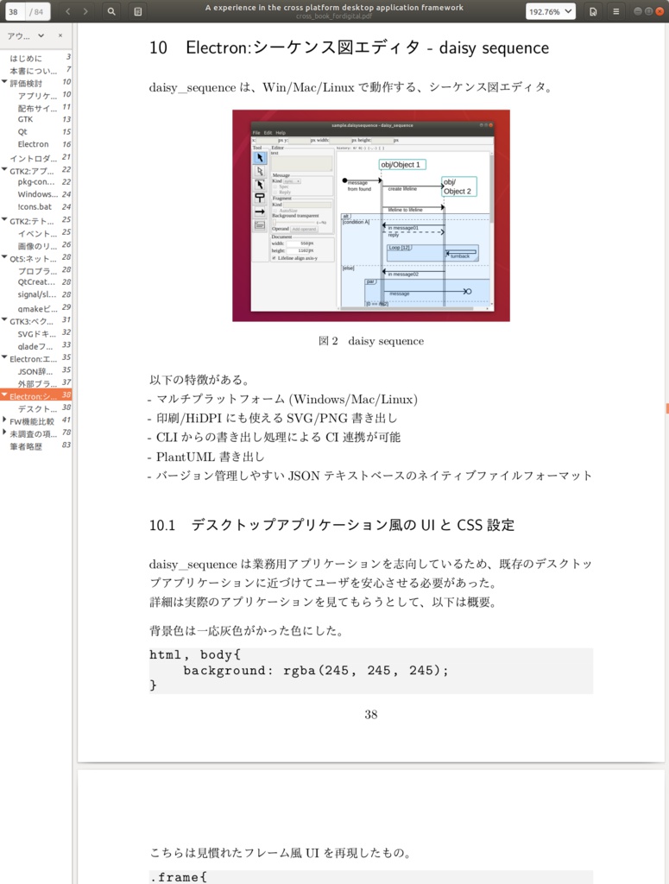Viewport: 669px width, 884px height.
Task: Jump to アプリケ... outline entry
Action: coord(37,95)
